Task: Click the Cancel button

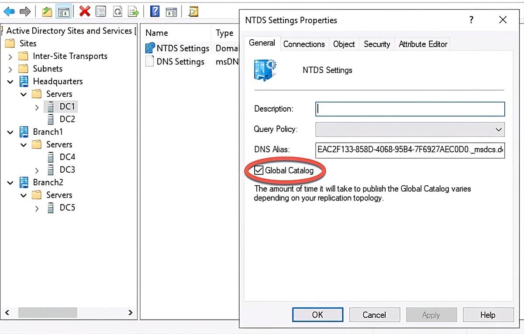Action: [374, 314]
